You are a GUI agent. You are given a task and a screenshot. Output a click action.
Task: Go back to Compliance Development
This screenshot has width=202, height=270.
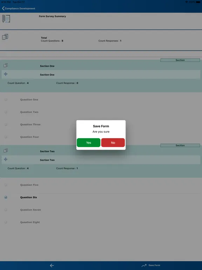(x=19, y=8)
